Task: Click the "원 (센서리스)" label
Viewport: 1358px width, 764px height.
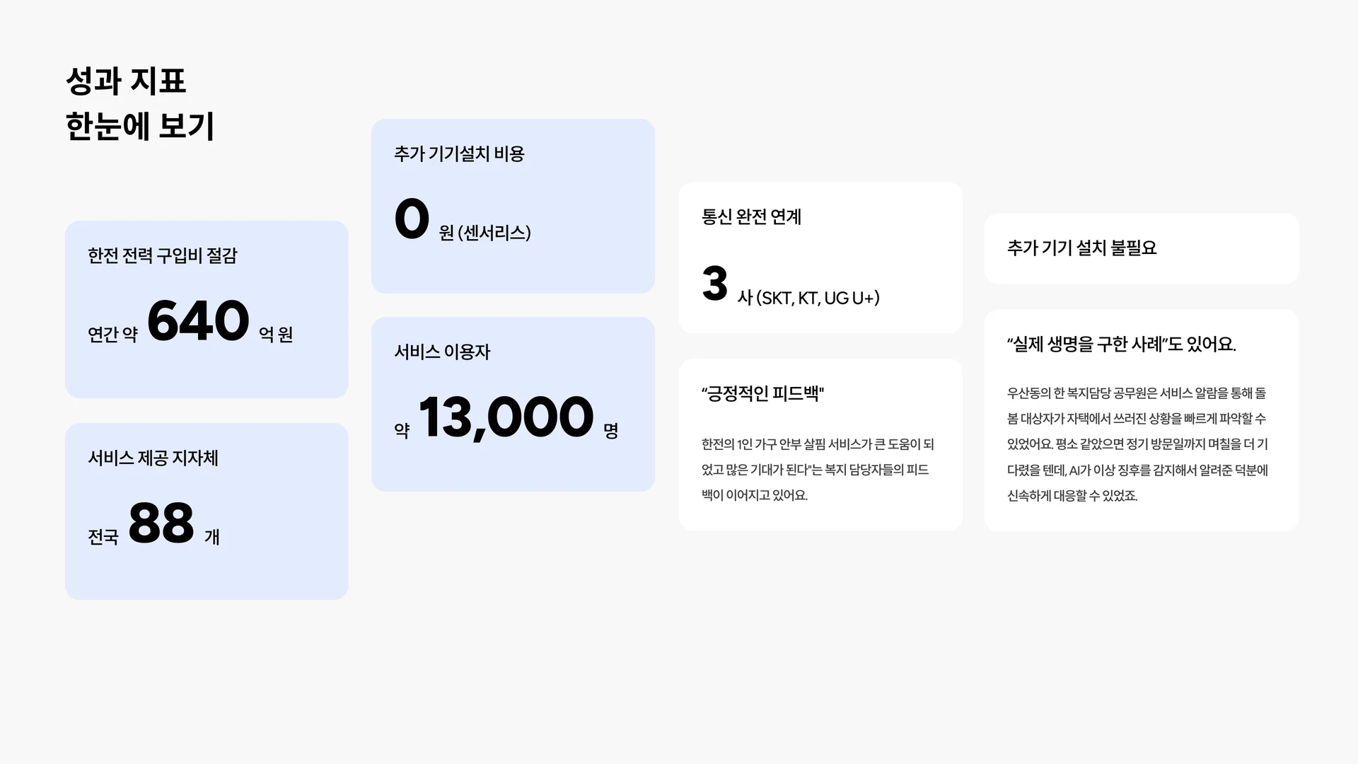Action: pyautogui.click(x=484, y=233)
